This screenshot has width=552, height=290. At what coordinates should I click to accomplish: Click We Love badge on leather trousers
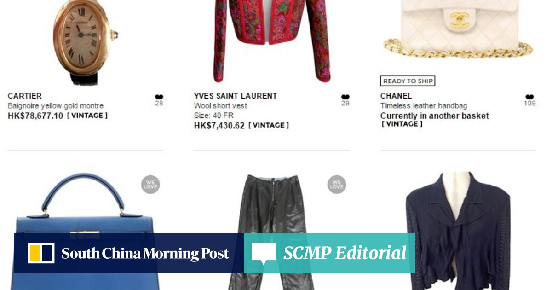click(337, 185)
